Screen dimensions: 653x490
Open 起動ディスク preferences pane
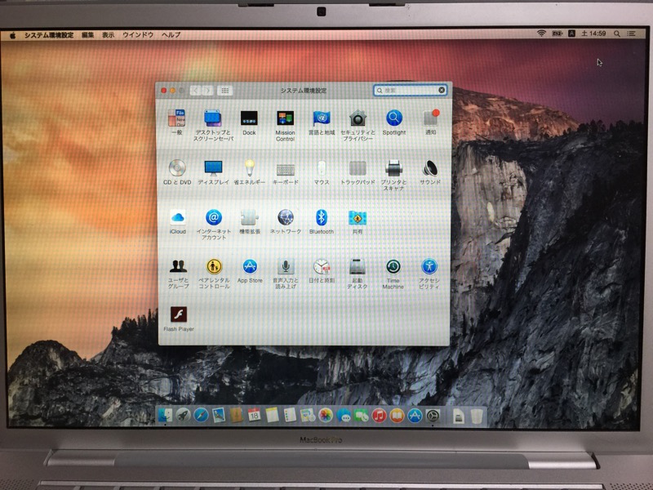click(358, 274)
